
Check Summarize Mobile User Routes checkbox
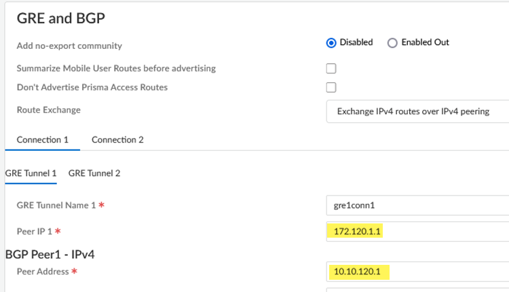[x=331, y=69]
